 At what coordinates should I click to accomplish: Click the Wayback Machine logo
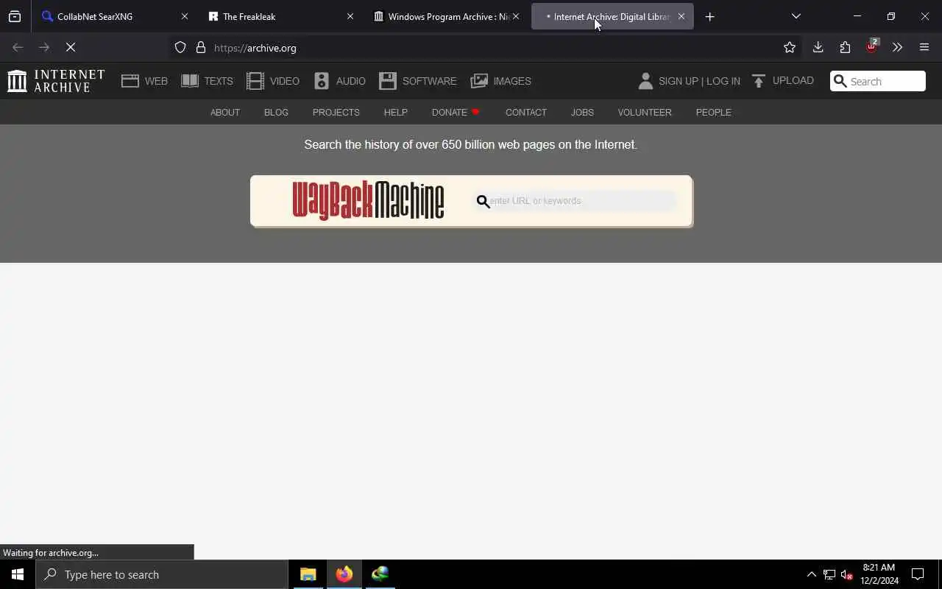368,200
